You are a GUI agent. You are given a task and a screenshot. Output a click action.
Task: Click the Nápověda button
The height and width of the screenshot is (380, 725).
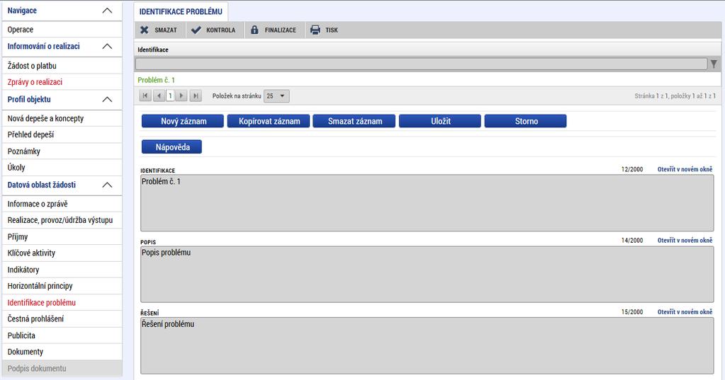(172, 146)
